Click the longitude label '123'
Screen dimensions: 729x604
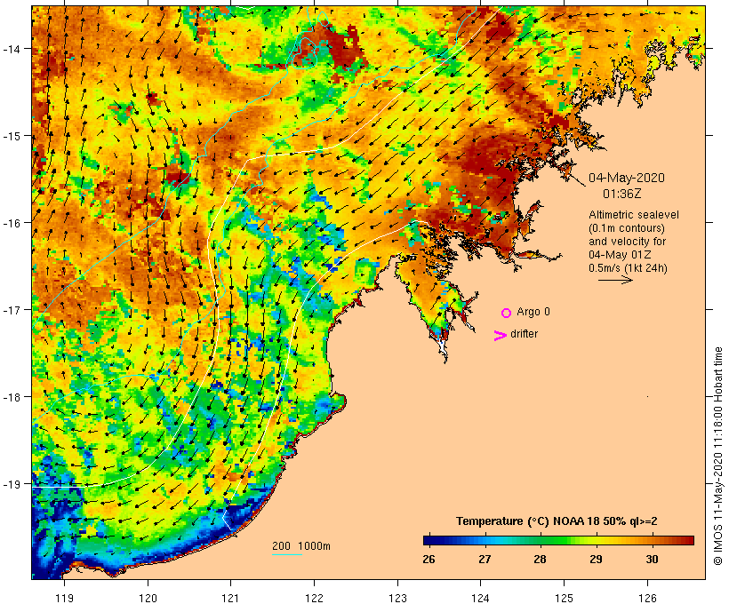pyautogui.click(x=397, y=598)
